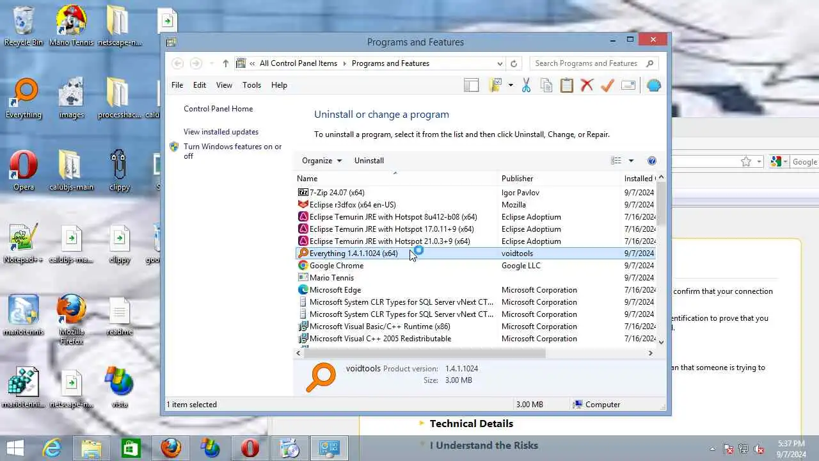Screen dimensions: 819x461
Task: Click the Paste clipboard icon
Action: (566, 85)
